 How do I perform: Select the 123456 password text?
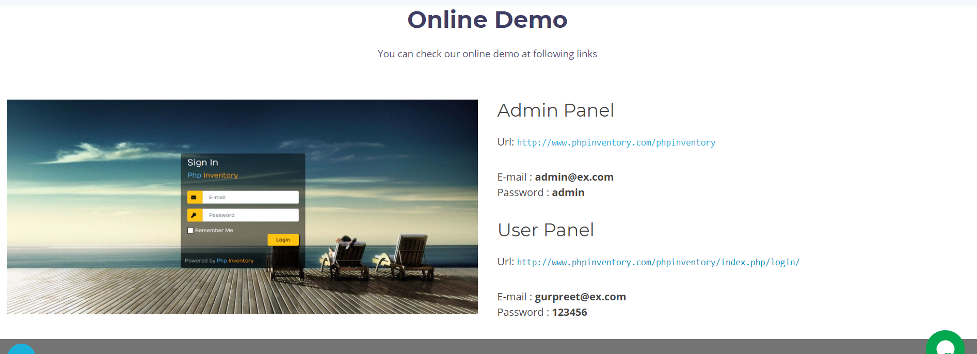coord(570,312)
